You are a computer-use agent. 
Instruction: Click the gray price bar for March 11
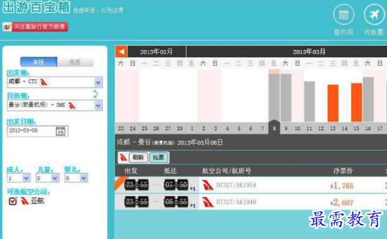point(309,102)
